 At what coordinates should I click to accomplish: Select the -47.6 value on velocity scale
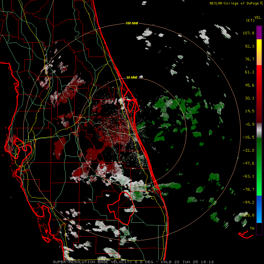(x=248, y=163)
